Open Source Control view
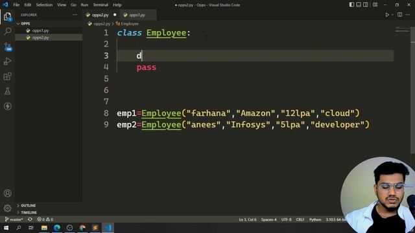This screenshot has width=415, height=233. [7, 47]
